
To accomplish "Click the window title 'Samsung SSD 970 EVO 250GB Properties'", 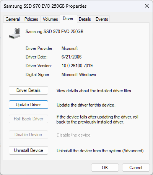I will click(x=45, y=6).
